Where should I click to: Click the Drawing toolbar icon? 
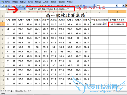[x=81, y=6]
